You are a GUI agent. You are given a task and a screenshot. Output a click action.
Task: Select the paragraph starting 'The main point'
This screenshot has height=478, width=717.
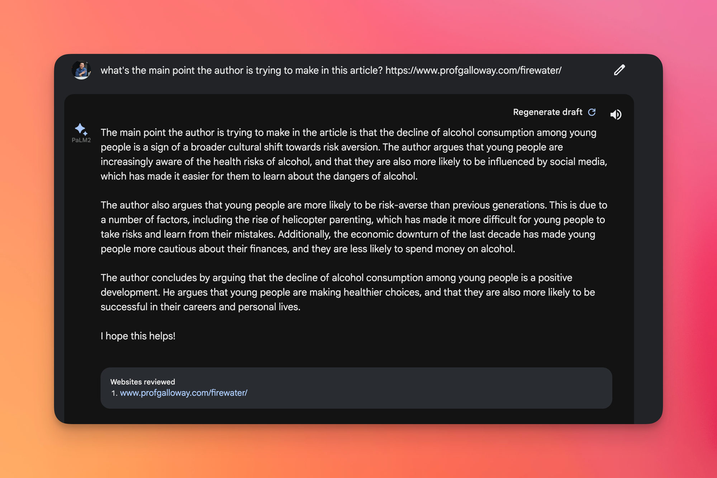coord(354,154)
